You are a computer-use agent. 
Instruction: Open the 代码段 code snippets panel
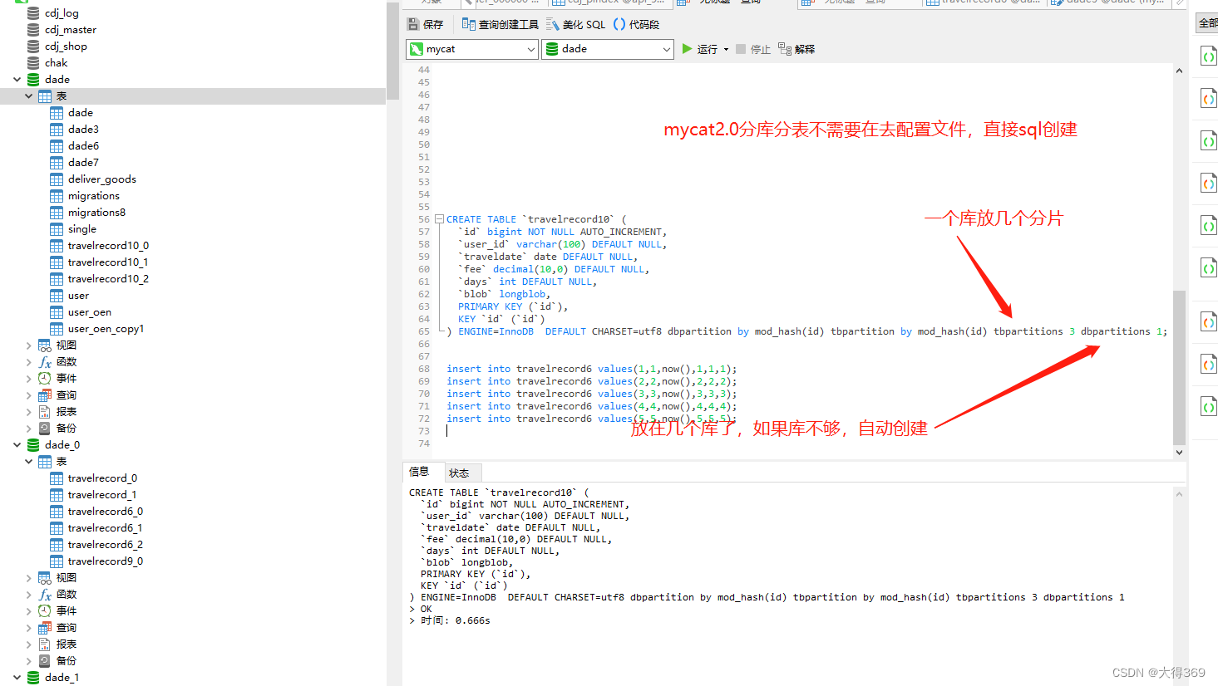(x=636, y=24)
